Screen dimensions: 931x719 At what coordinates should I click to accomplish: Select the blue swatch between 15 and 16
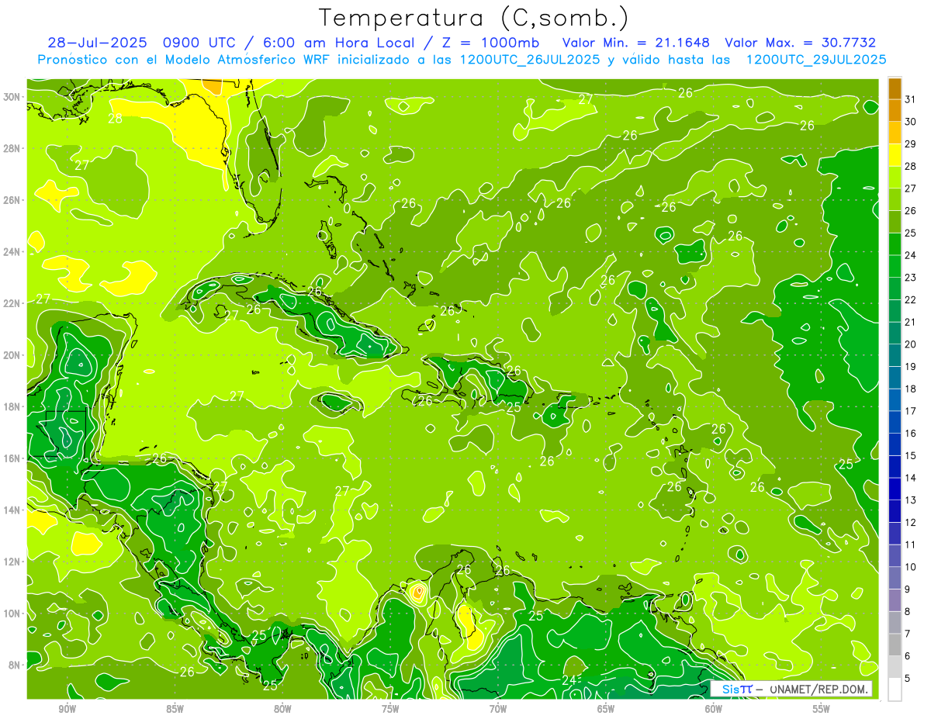tap(895, 444)
